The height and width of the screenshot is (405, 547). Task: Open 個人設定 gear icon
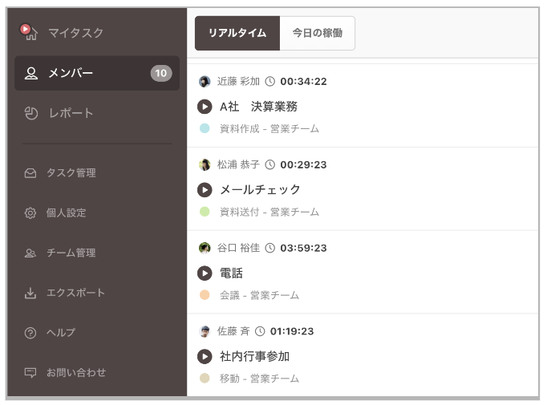(30, 213)
